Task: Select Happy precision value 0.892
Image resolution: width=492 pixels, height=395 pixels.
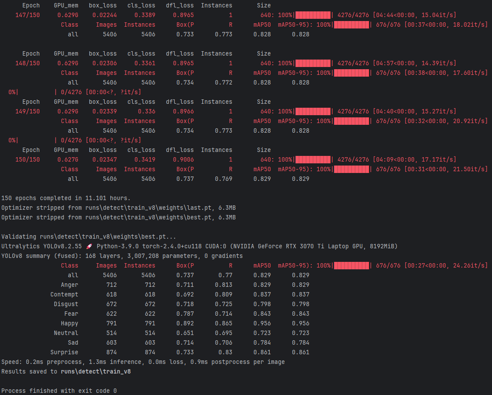Action: [185, 324]
